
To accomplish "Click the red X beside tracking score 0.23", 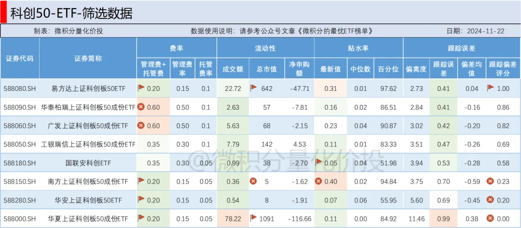I will [490, 181].
